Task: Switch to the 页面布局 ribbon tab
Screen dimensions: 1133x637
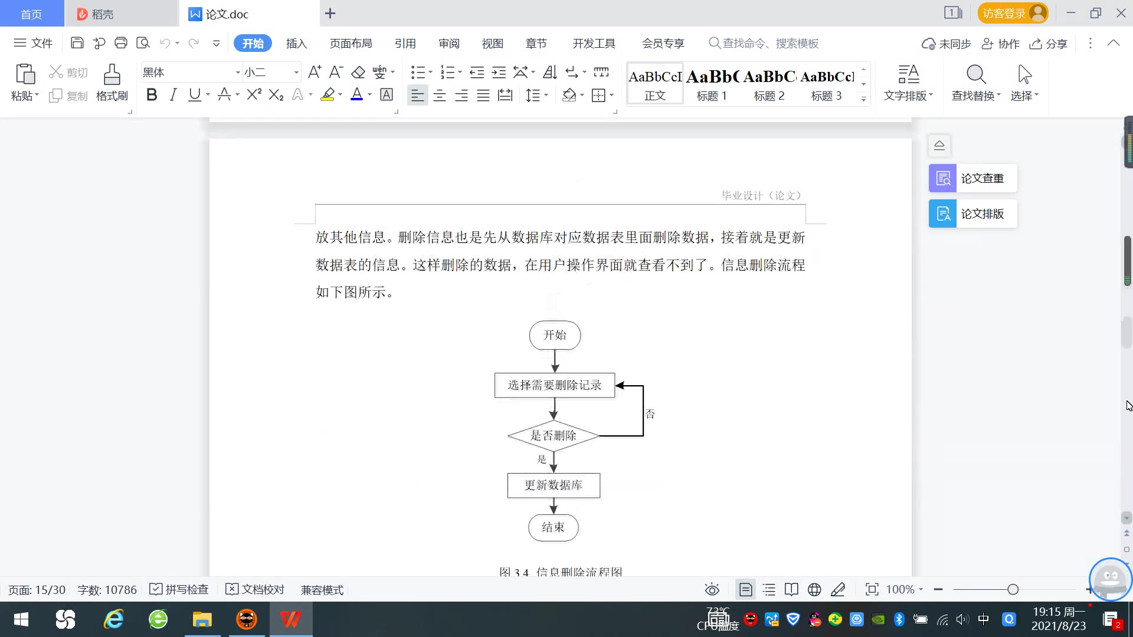Action: [351, 44]
